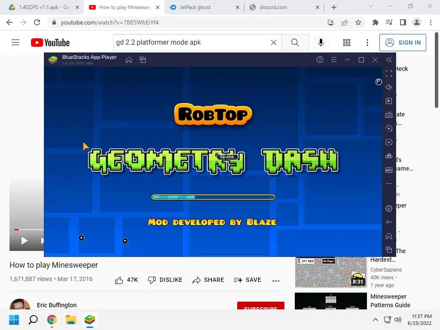The width and height of the screenshot is (440, 330).
Task: Click SAVE to playlist button
Action: point(247,280)
